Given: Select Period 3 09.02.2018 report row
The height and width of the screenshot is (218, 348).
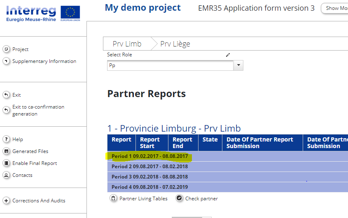Looking at the screenshot, I should point(149,177).
